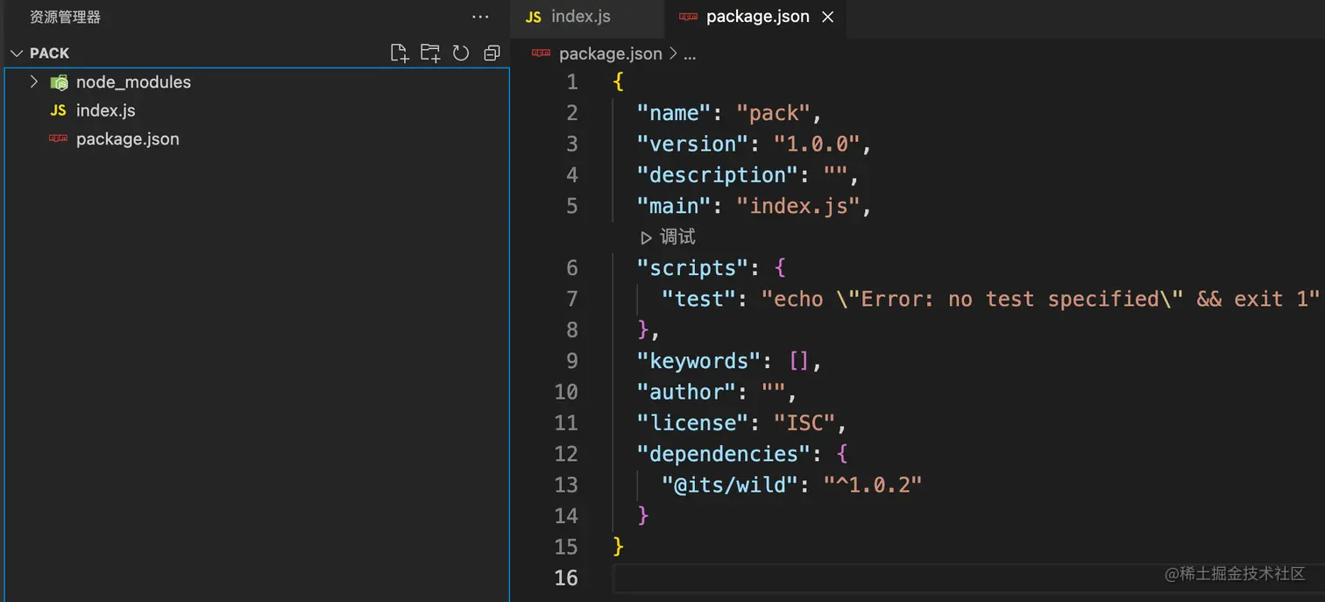The width and height of the screenshot is (1325, 602).
Task: Click the "^1.0.2" version string
Action: tap(874, 485)
